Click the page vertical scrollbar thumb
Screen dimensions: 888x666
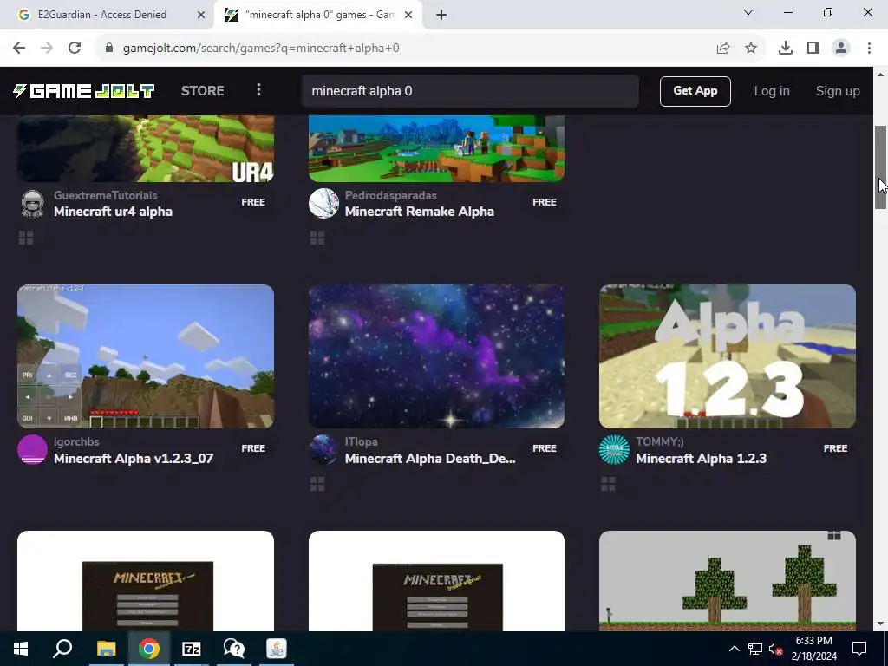tap(880, 167)
